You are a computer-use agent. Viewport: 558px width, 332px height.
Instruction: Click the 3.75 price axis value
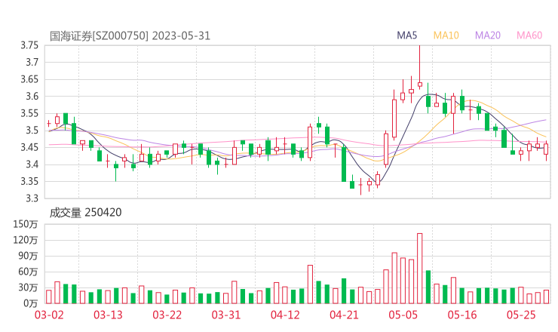[x=29, y=45]
